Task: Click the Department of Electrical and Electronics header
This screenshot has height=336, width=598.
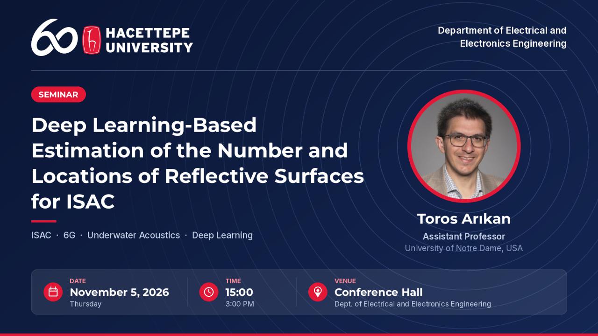Action: pyautogui.click(x=502, y=37)
